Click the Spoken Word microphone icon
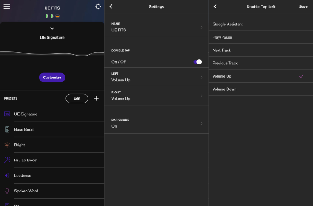The height and width of the screenshot is (206, 313). click(x=7, y=191)
